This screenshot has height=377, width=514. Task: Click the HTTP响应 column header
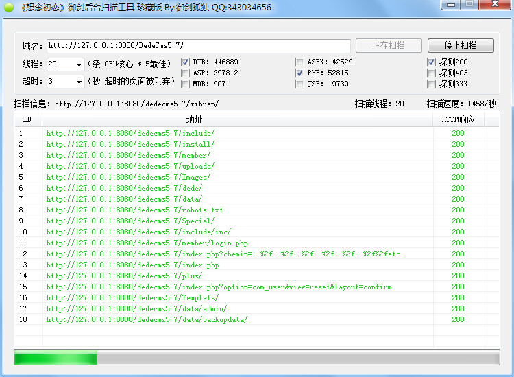tap(458, 120)
